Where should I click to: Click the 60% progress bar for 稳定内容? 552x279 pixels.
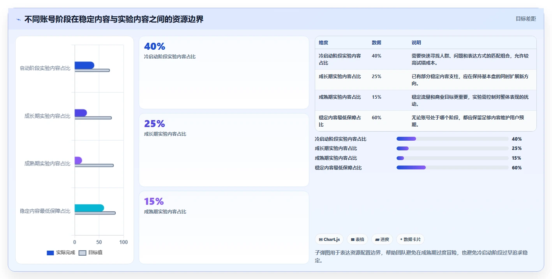pos(453,167)
